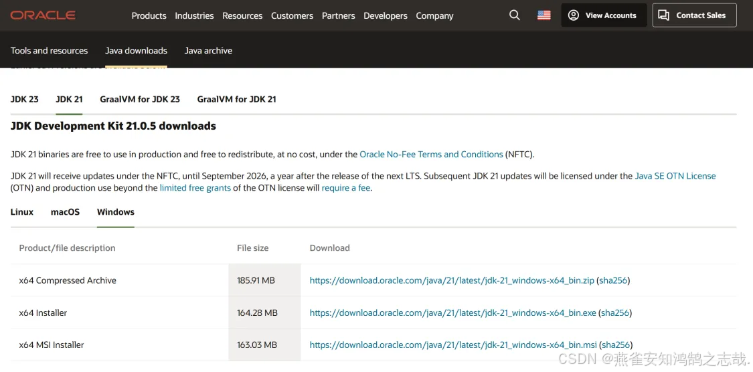Click the x64 Installer description cell

coord(44,313)
